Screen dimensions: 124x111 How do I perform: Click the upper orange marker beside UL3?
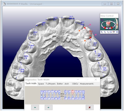coord(79,31)
